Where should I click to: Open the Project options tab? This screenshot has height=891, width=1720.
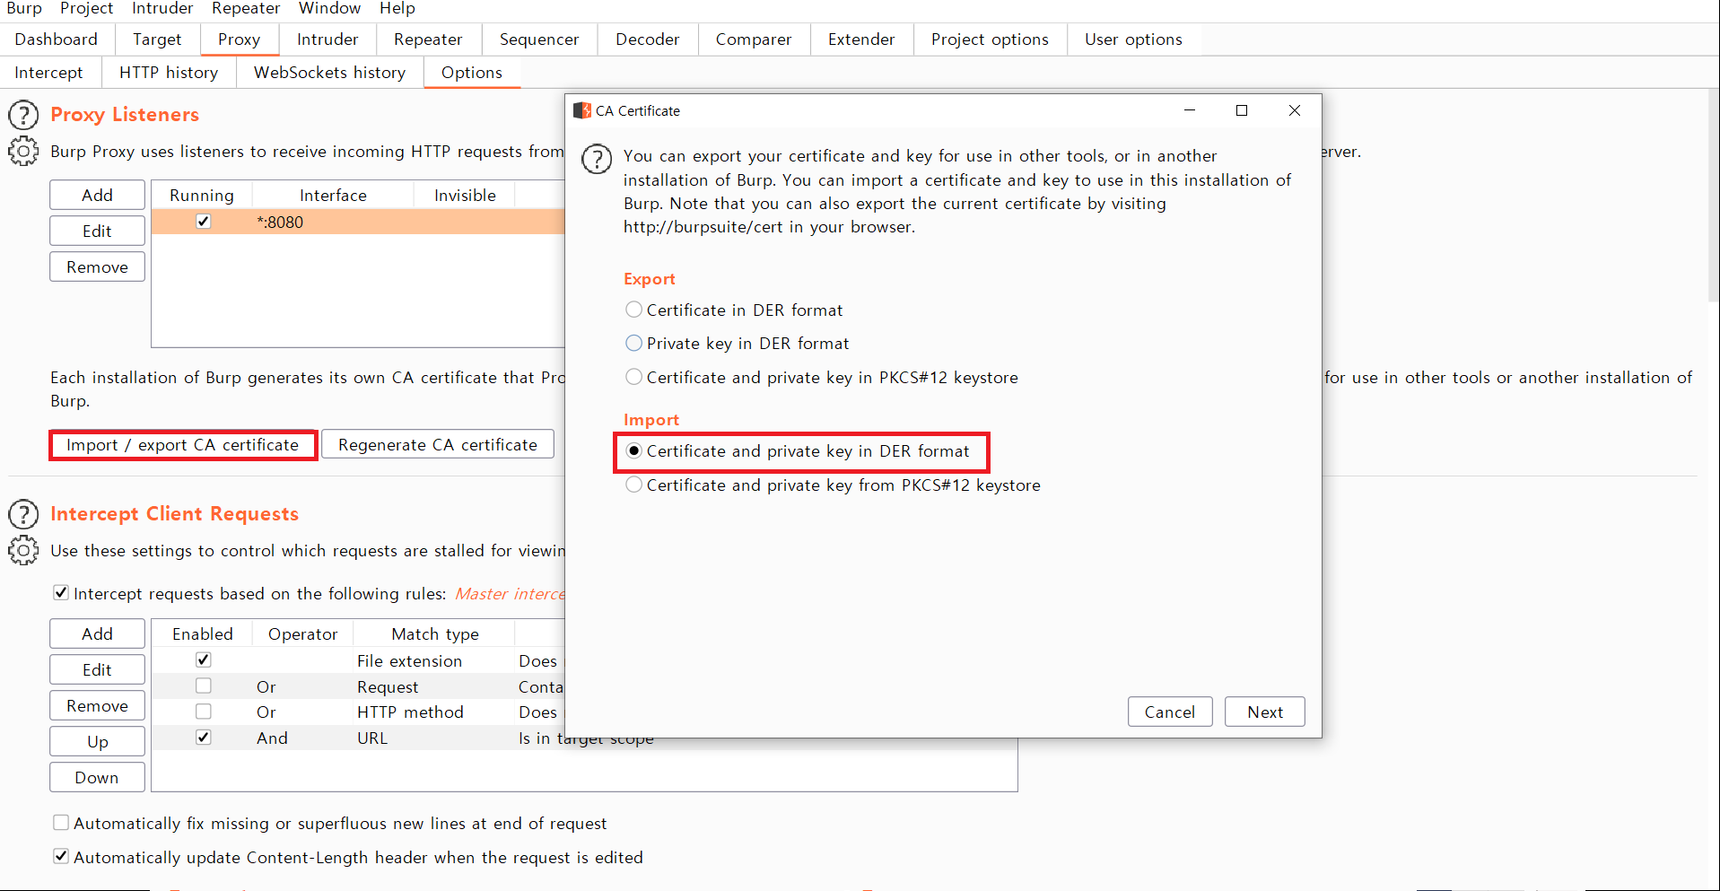[x=990, y=39]
